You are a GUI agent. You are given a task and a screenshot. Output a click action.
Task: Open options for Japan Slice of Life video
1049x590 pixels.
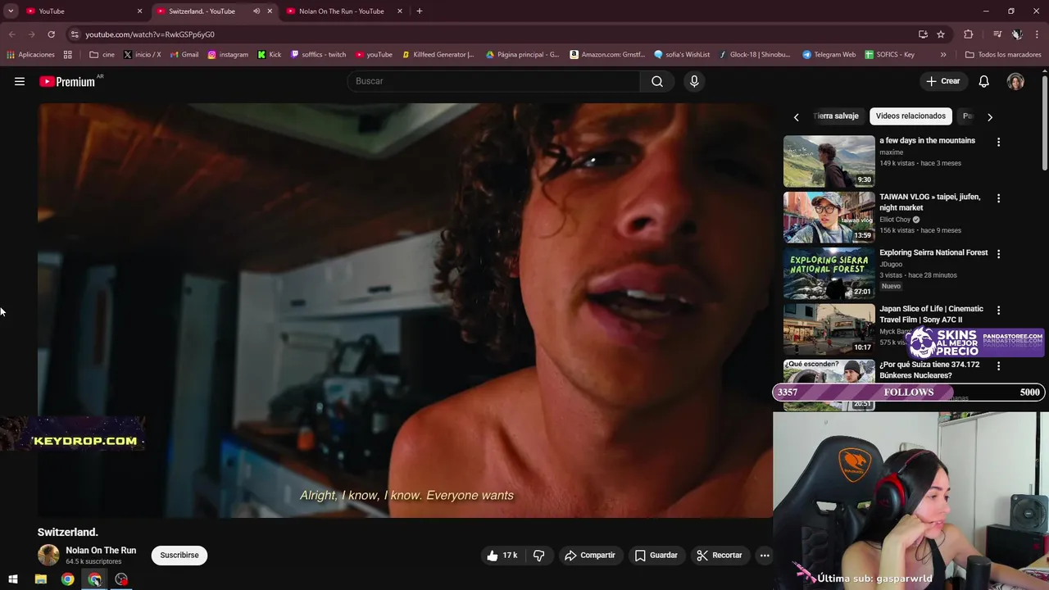998,311
